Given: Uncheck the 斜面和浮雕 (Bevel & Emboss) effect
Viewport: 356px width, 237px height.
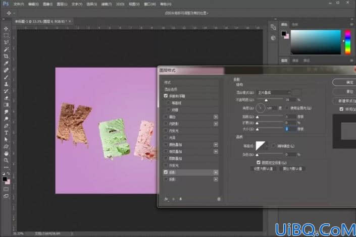Looking at the screenshot, I should 166,96.
